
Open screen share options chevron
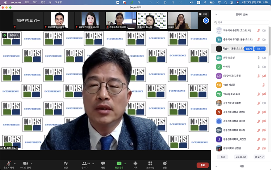tap(125, 163)
